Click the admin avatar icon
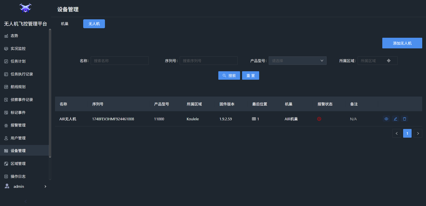 click(7, 186)
